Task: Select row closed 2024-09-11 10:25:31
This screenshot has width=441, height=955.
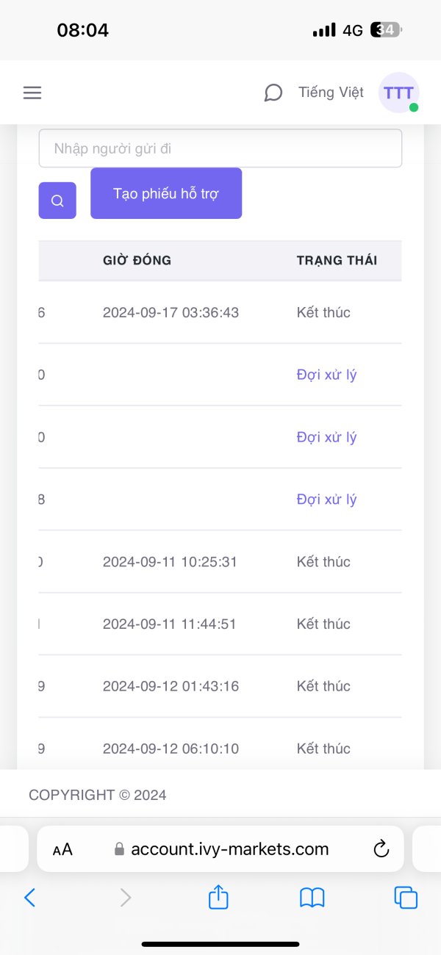Action: [x=170, y=562]
